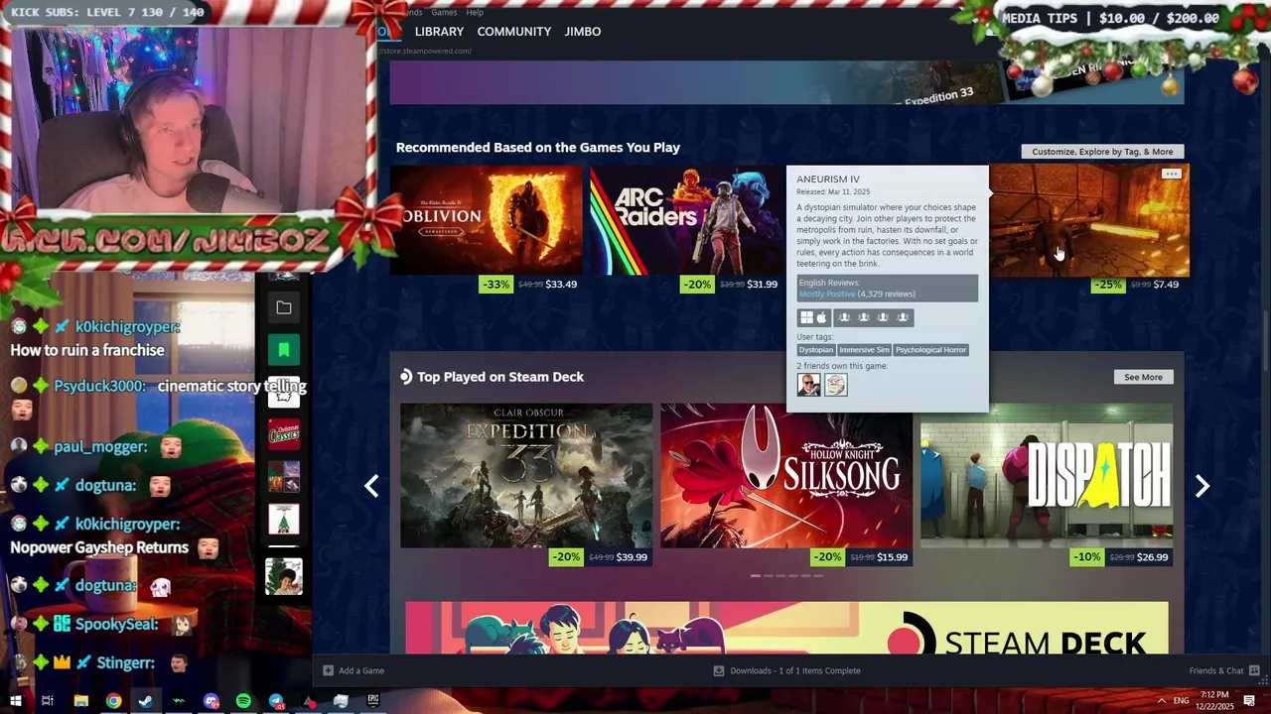Open Friends & Chat grid icon
Screen dimensions: 1271x714
(1255, 670)
